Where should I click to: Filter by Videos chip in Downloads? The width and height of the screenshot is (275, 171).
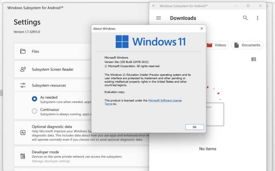click(217, 45)
